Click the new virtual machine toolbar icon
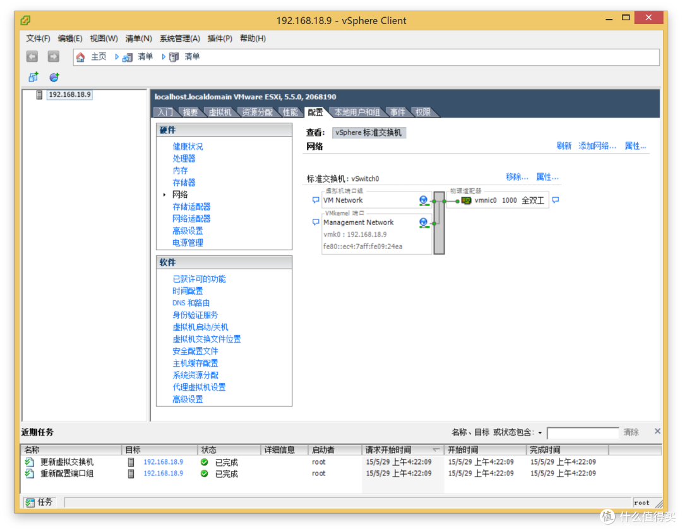Screen dimensions: 682x531 coord(33,77)
